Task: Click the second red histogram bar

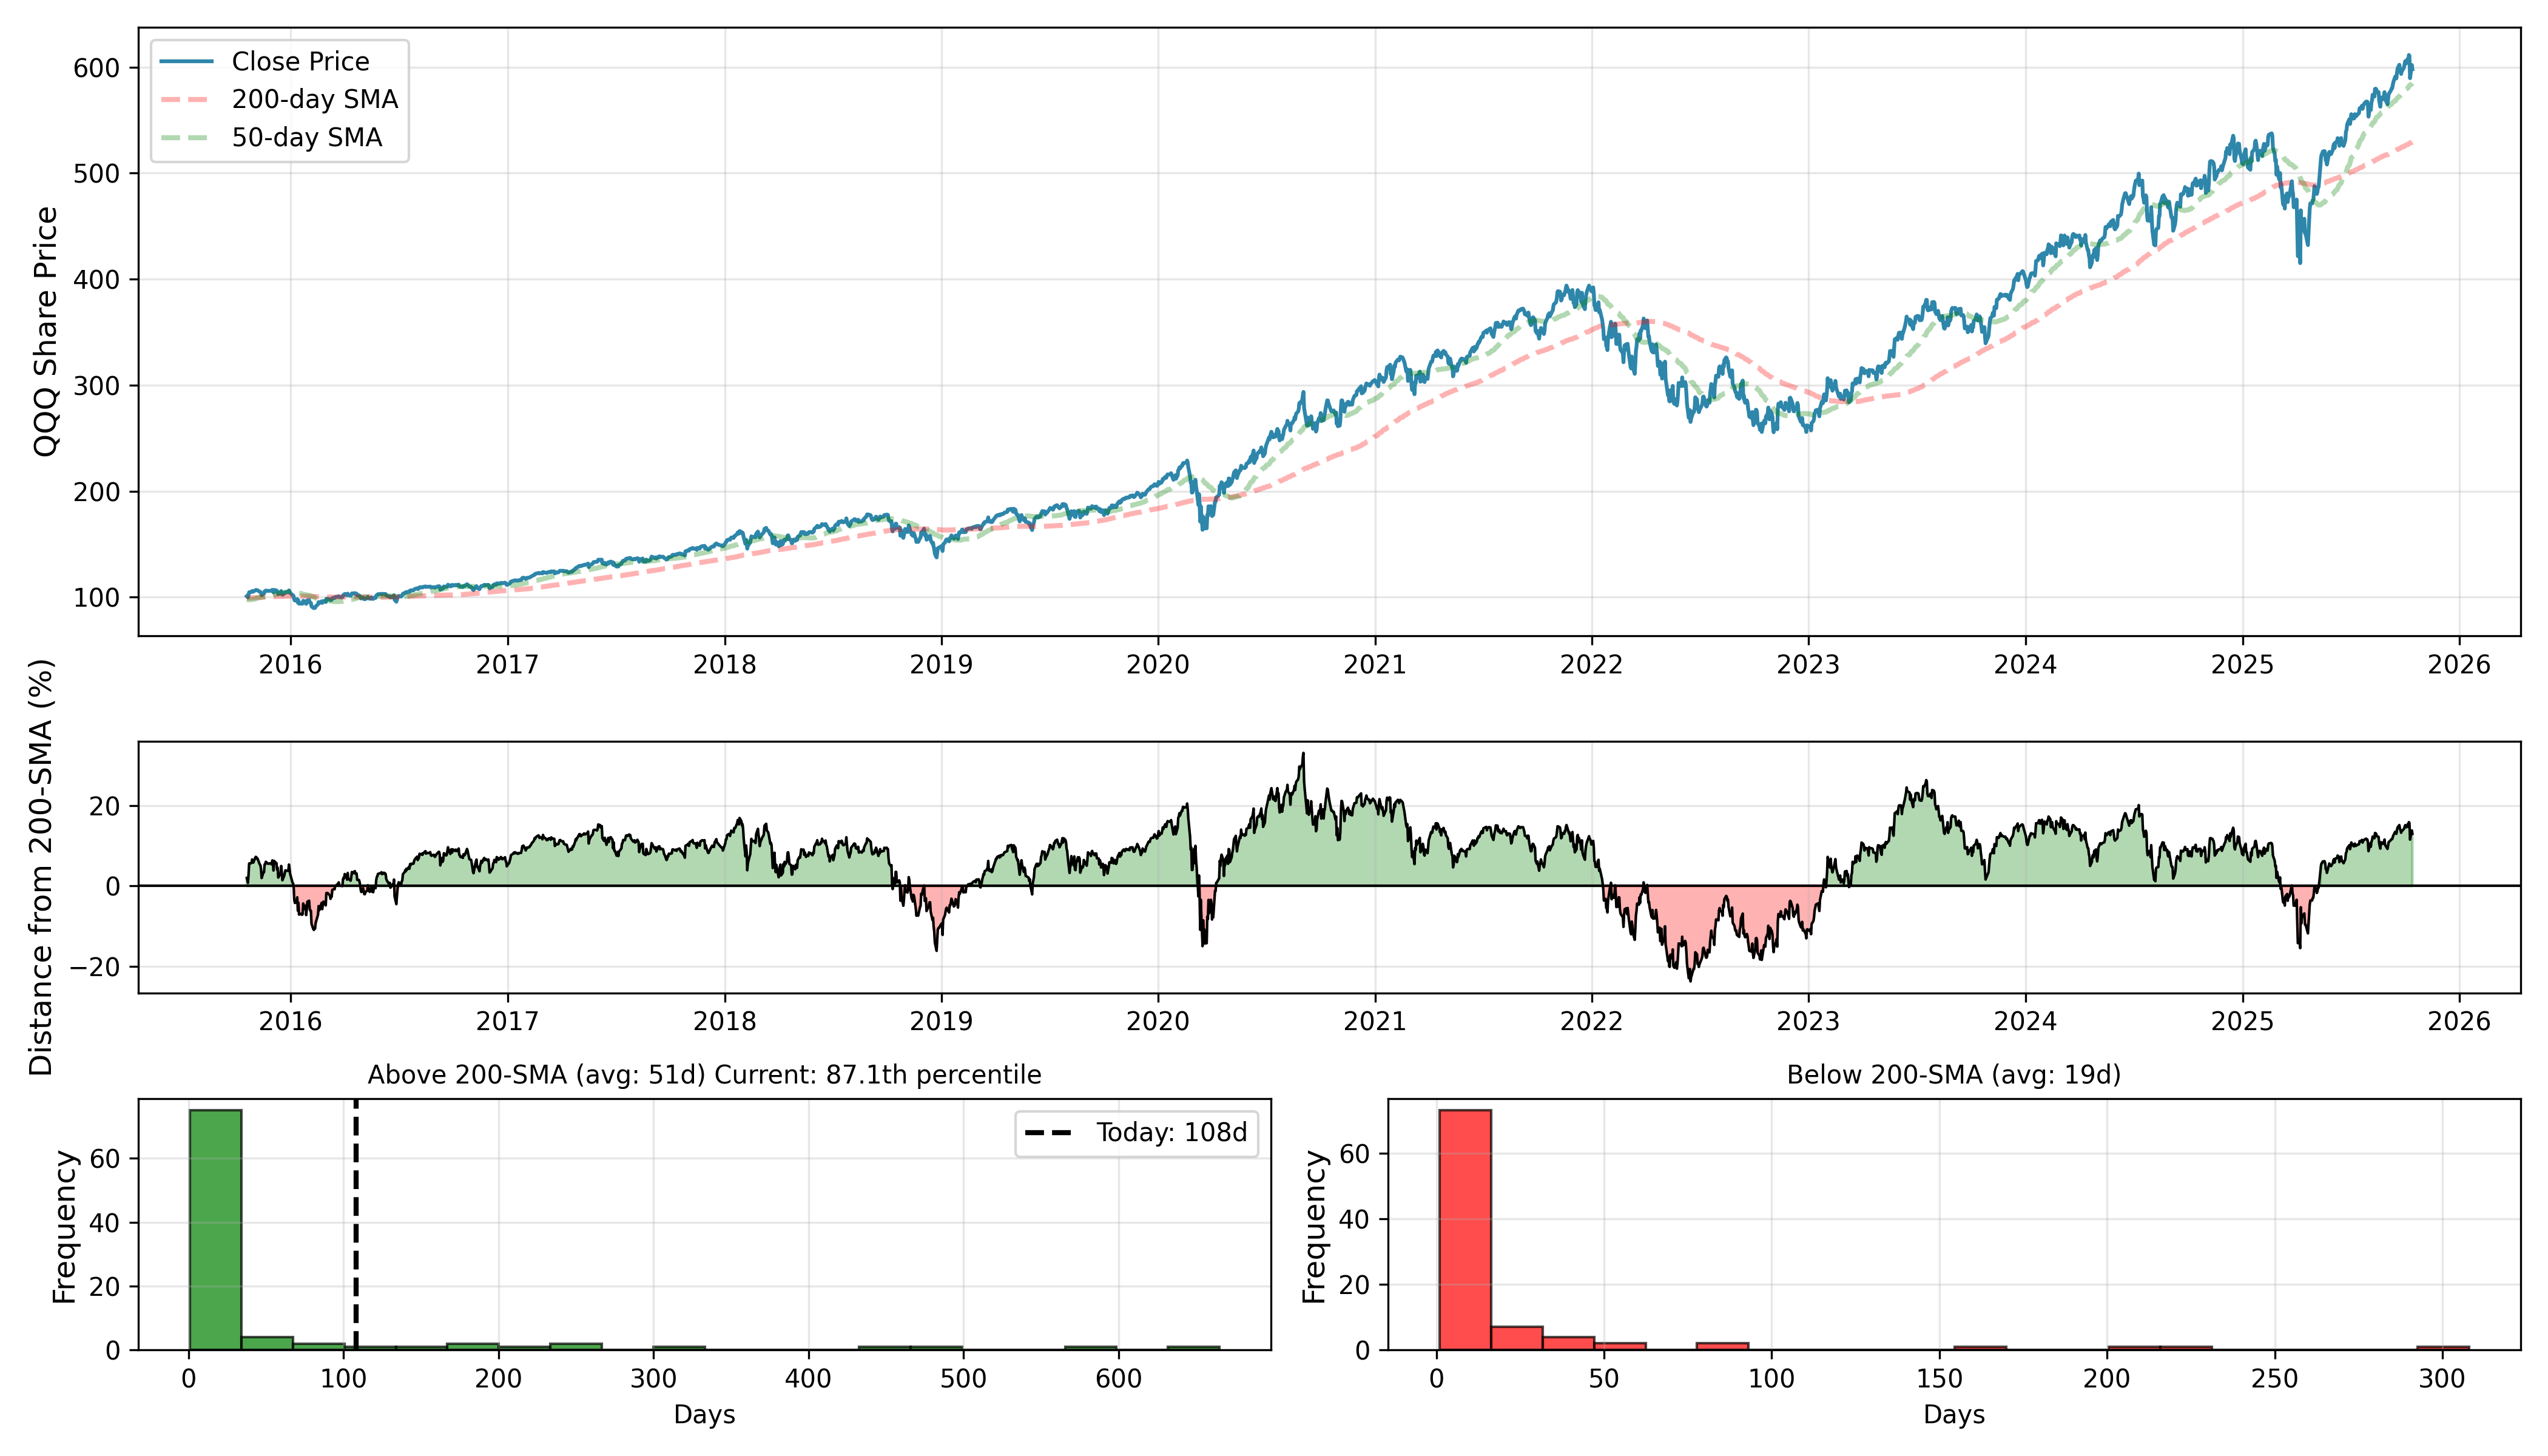Action: 1516,1338
